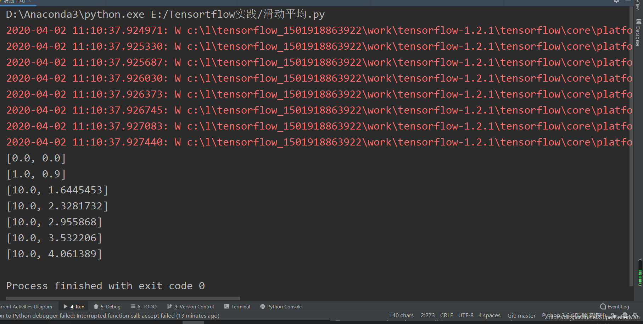
Task: Click the log line timestamped 11:10:37.926373
Action: coord(319,94)
